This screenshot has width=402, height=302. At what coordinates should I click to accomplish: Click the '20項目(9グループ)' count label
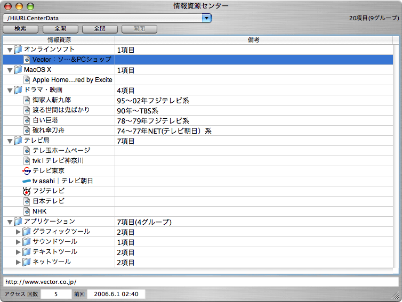click(x=374, y=18)
